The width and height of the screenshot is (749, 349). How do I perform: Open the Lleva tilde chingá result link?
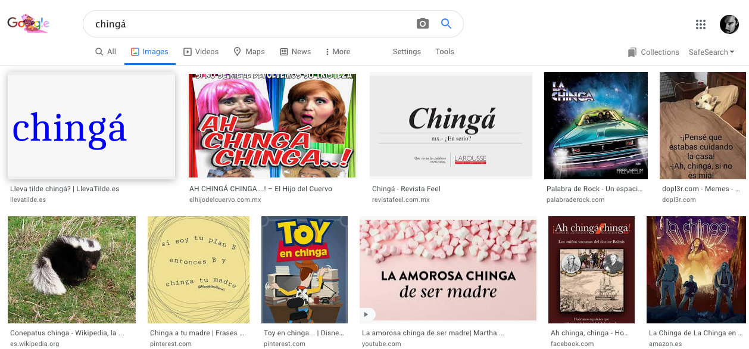[x=64, y=189]
